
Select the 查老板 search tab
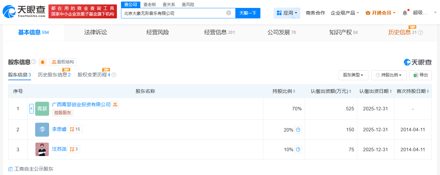150,4
